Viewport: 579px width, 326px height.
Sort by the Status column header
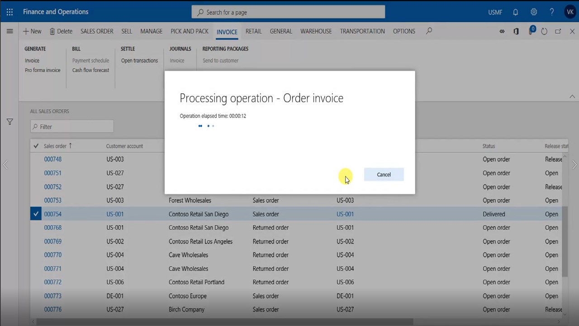click(x=489, y=146)
